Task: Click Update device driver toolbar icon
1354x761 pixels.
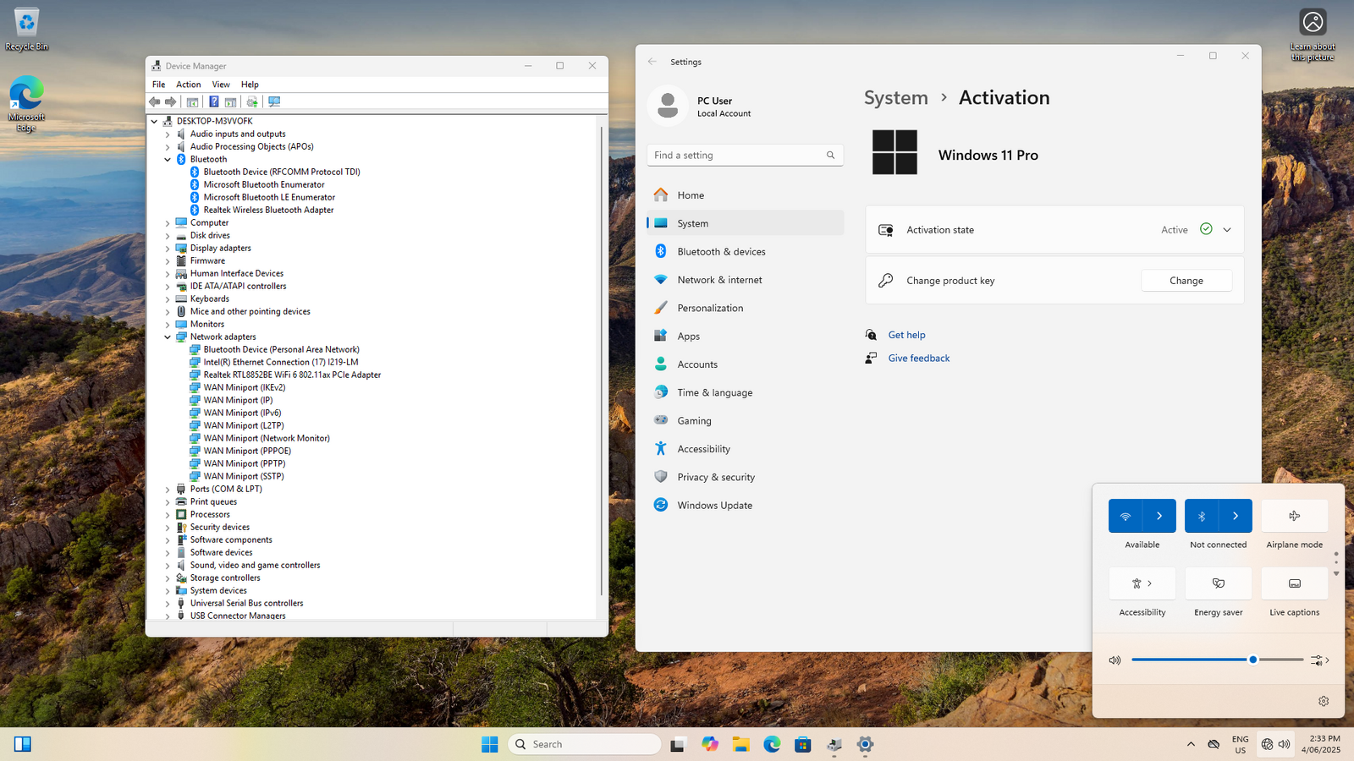Action: coord(251,101)
